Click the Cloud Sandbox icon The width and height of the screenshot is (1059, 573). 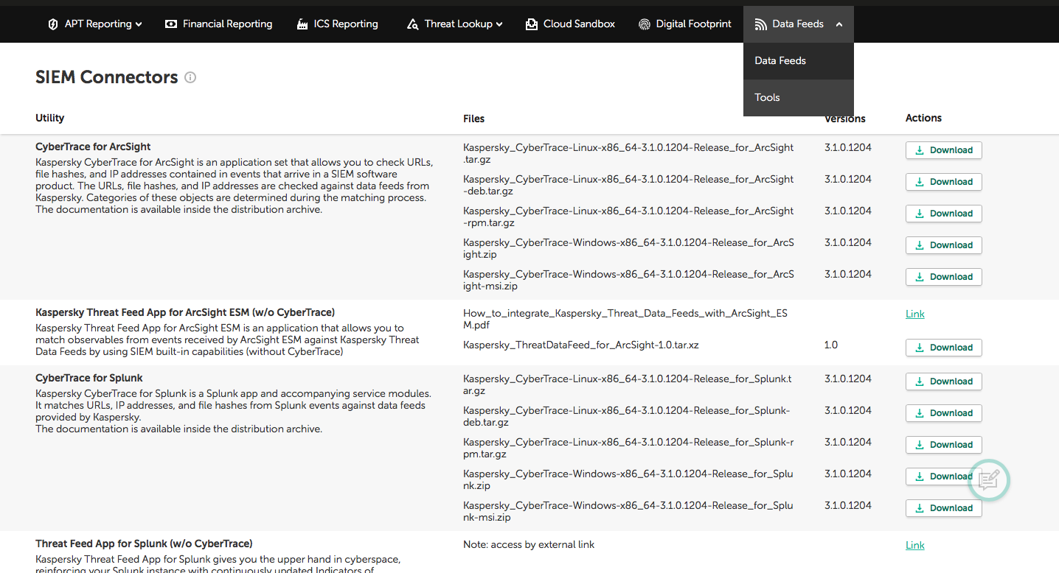coord(532,24)
